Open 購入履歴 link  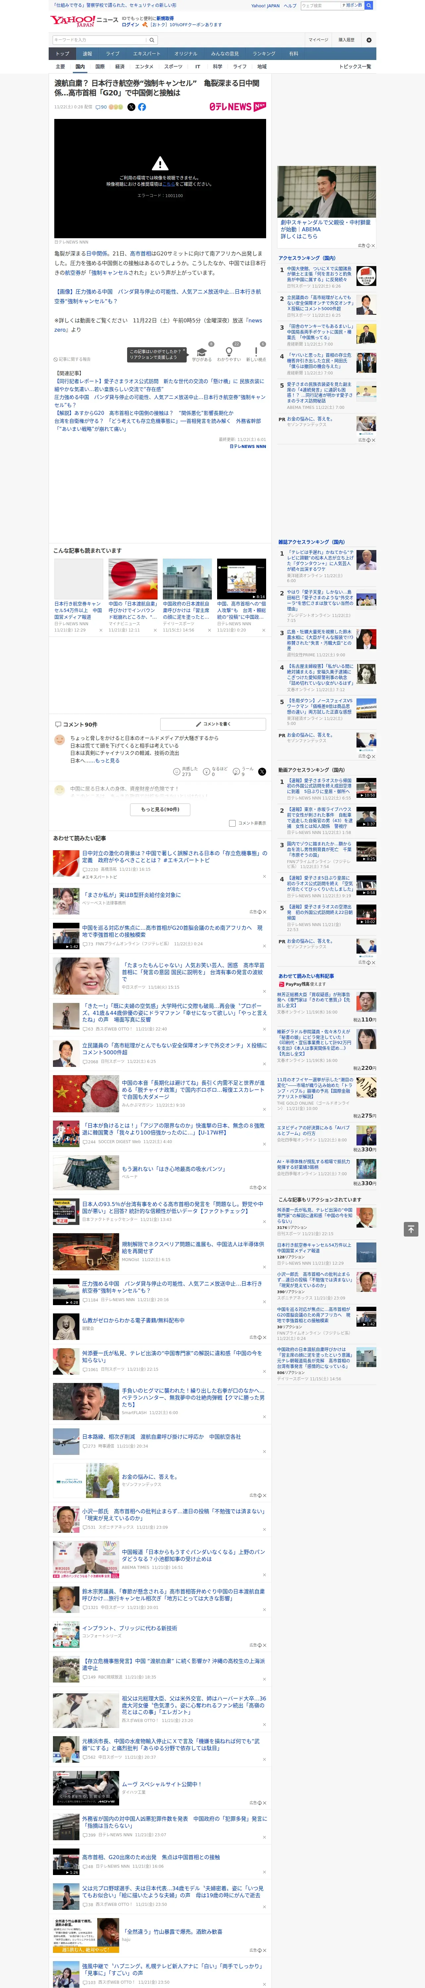click(346, 39)
